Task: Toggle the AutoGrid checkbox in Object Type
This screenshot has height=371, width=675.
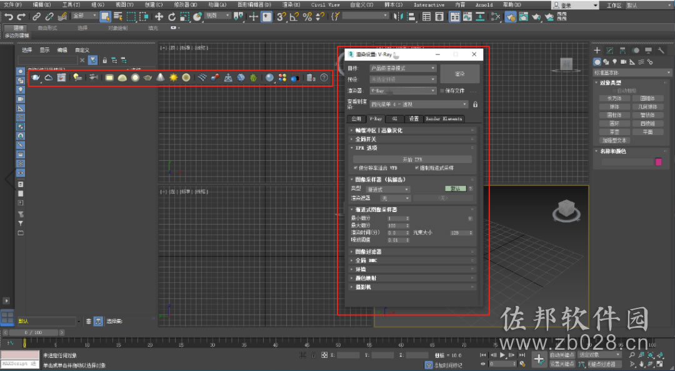Action: (614, 91)
